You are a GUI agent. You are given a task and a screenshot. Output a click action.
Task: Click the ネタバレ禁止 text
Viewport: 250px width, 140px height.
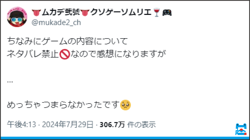click(x=33, y=54)
